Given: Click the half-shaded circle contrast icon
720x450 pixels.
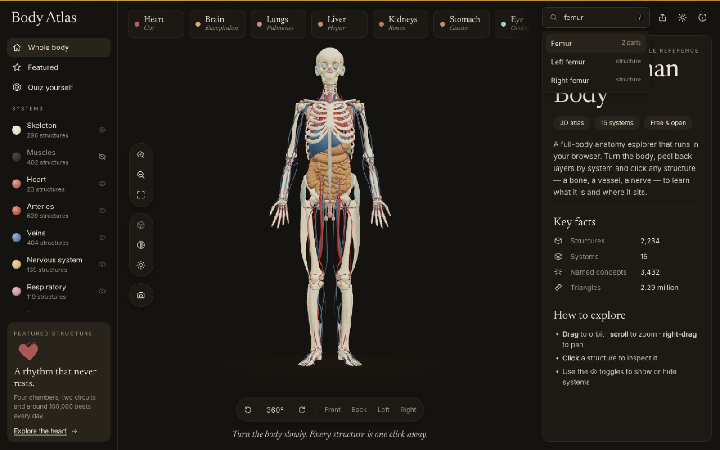Looking at the screenshot, I should coord(141,245).
